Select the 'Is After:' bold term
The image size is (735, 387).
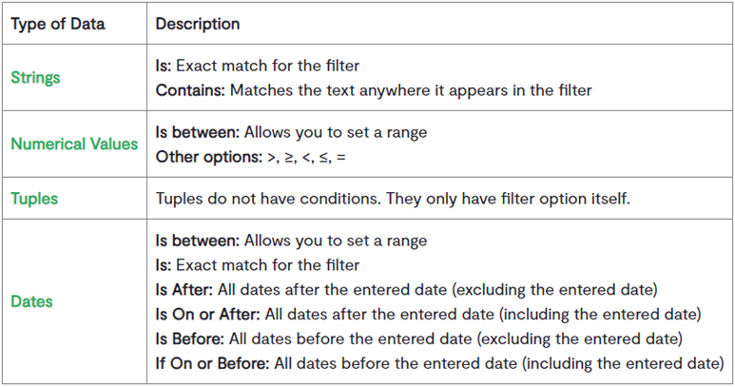click(184, 290)
